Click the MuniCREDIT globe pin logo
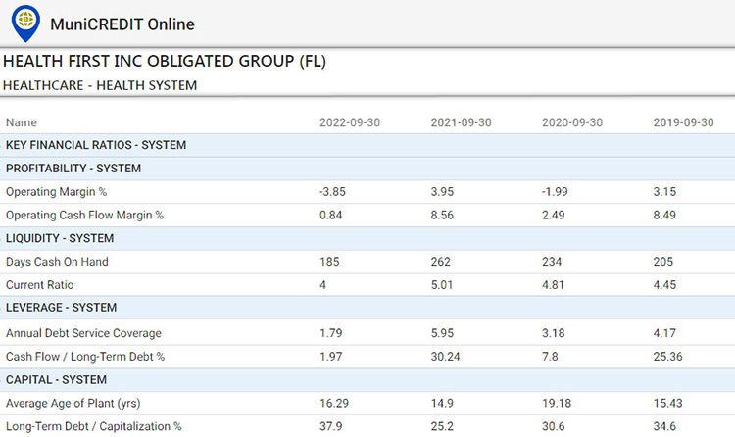The image size is (735, 437). pyautogui.click(x=25, y=23)
